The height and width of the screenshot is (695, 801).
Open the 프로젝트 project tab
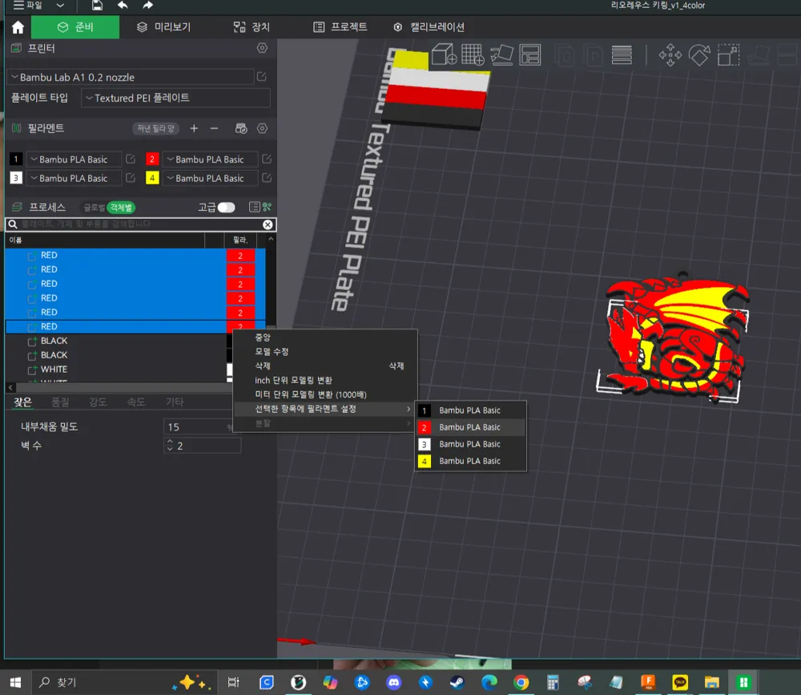[340, 27]
